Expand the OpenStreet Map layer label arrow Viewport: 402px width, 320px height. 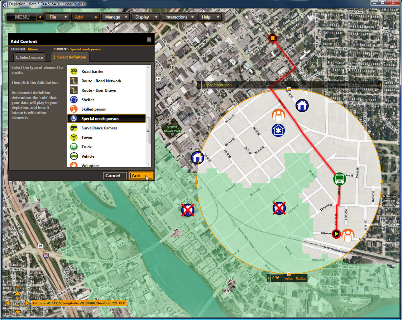click(x=199, y=85)
